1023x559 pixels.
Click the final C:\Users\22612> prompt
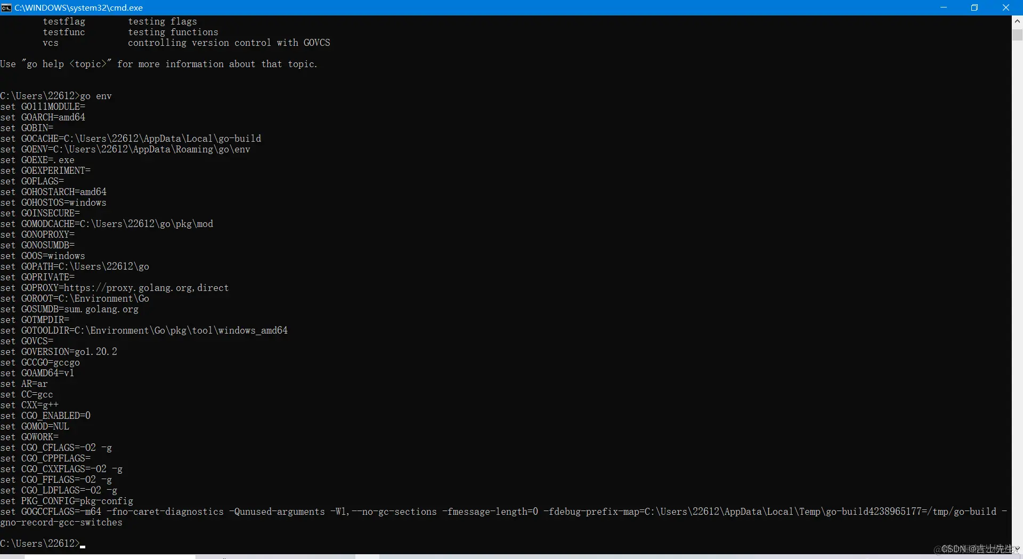[40, 544]
